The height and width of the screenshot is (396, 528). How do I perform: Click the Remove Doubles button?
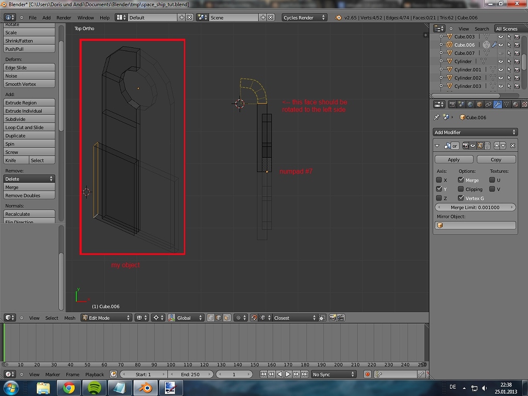pos(29,195)
